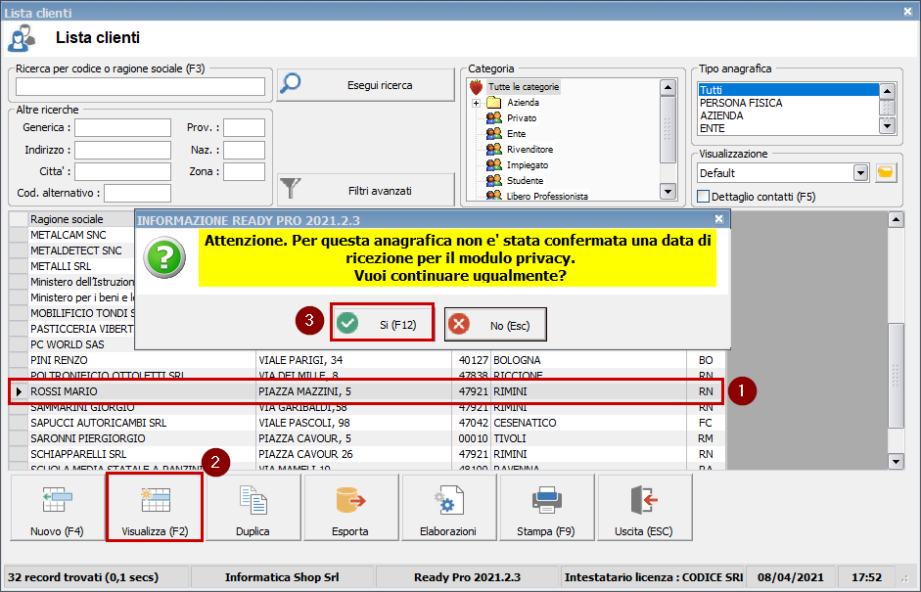Select AZIENDA in Tipo anagrafica list
This screenshot has height=592, width=921.
pos(788,115)
